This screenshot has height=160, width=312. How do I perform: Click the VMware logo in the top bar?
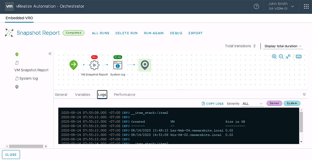pyautogui.click(x=9, y=6)
